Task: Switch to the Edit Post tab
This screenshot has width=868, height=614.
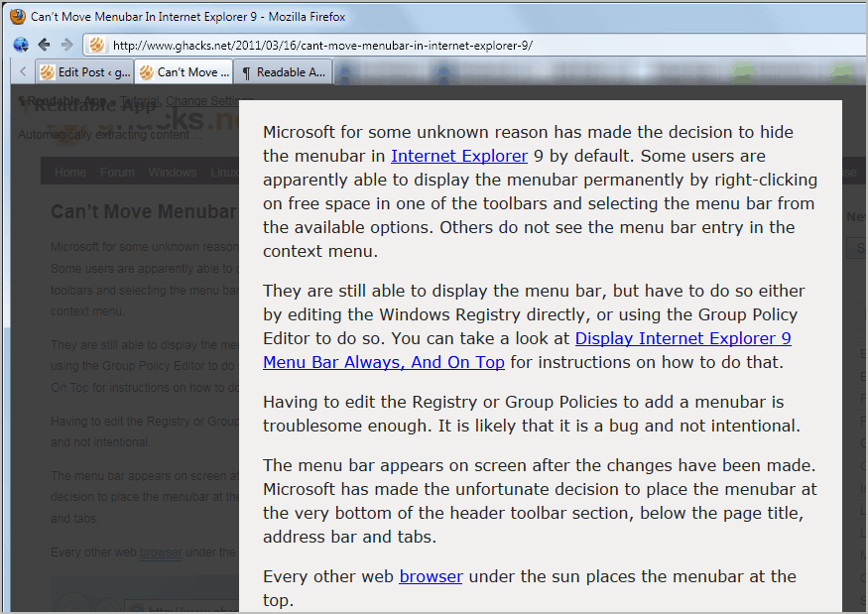Action: pos(84,72)
